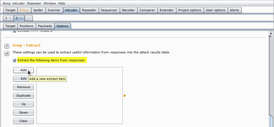Click inside the extract items list box

(x=80, y=96)
